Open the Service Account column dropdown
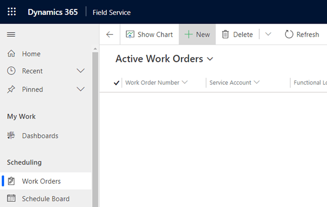The image size is (327, 207). (x=257, y=82)
